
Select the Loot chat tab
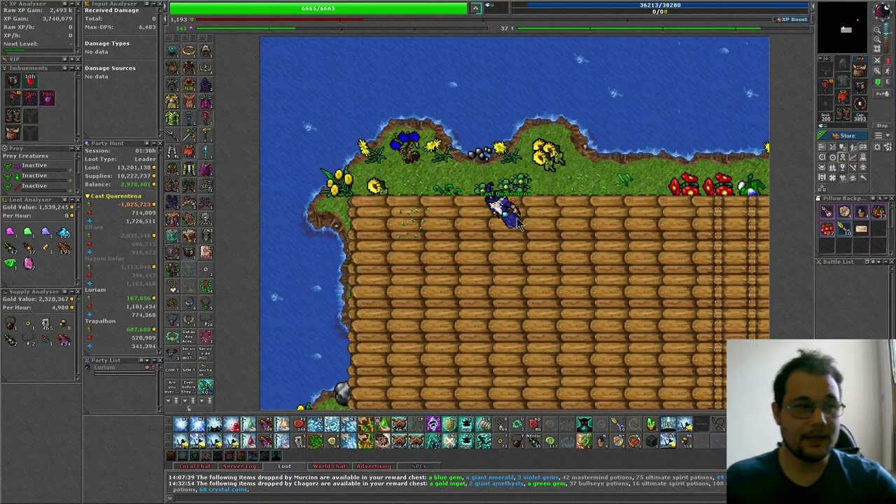284,466
